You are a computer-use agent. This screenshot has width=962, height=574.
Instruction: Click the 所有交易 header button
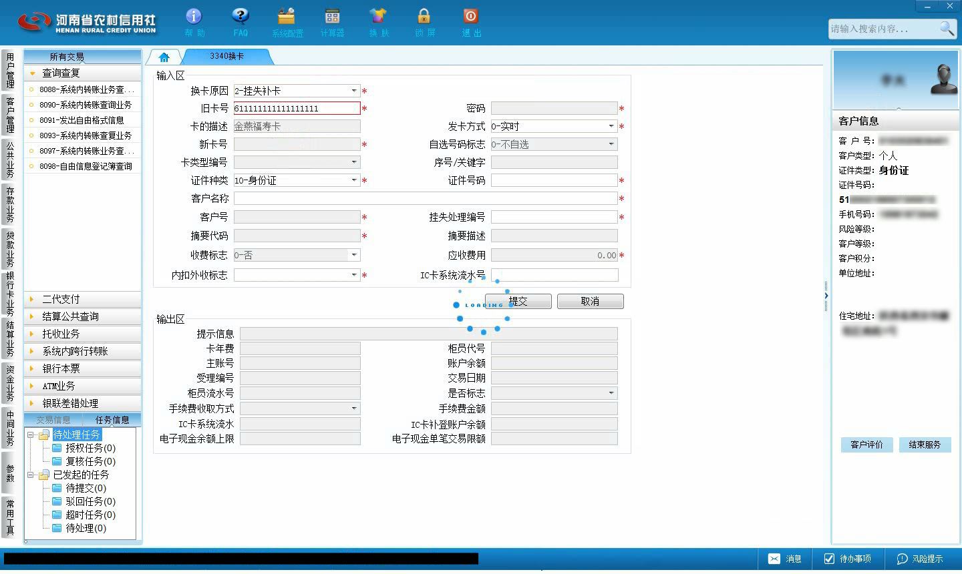[83, 57]
